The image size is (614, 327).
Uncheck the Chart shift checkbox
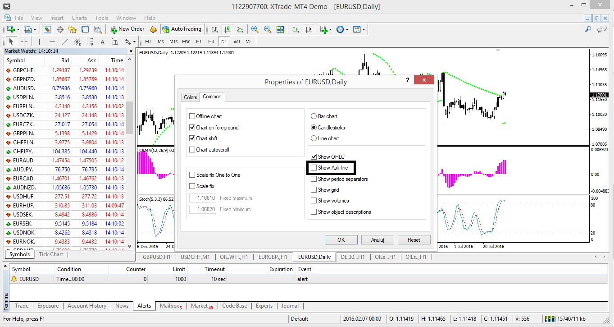[192, 138]
